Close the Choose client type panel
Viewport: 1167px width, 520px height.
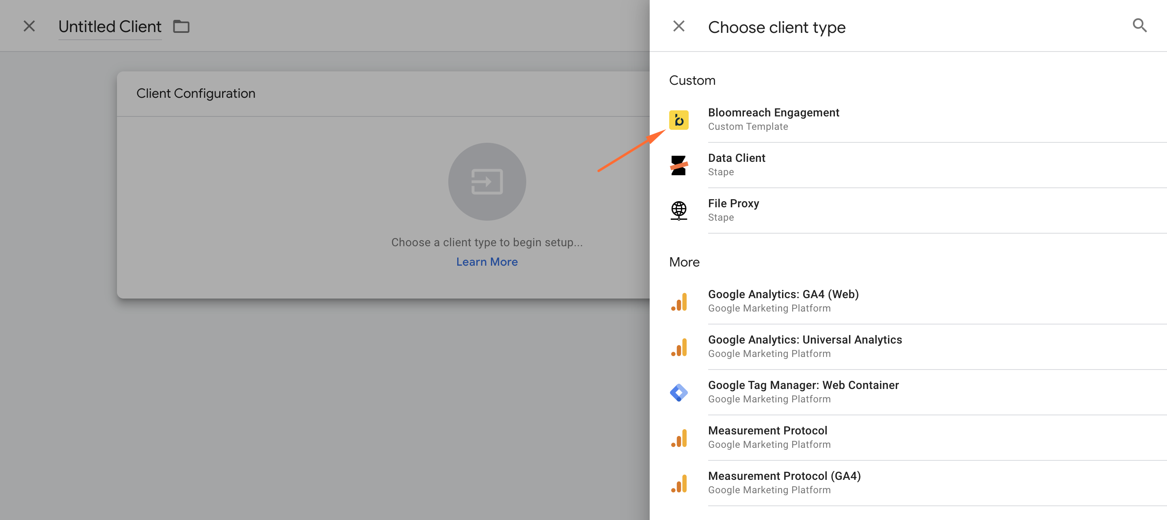point(678,26)
